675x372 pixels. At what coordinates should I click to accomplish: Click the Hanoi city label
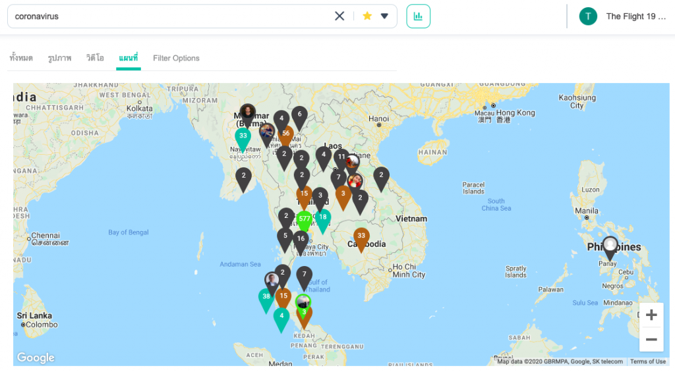(x=378, y=119)
